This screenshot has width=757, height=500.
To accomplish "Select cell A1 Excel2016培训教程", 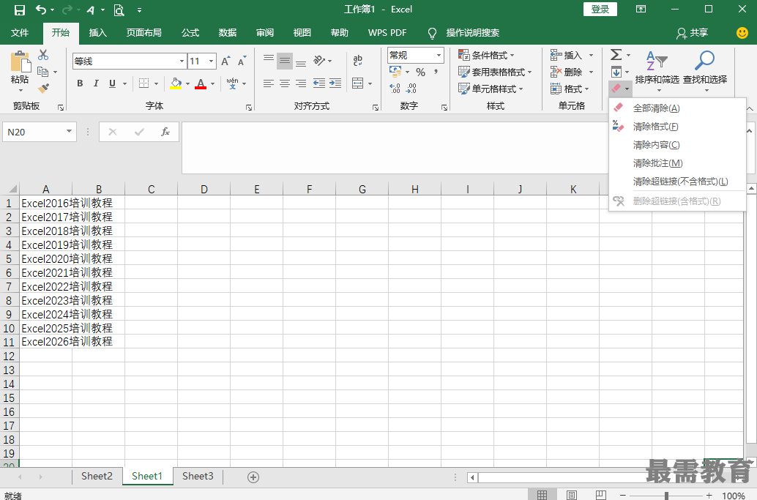I will 46,203.
